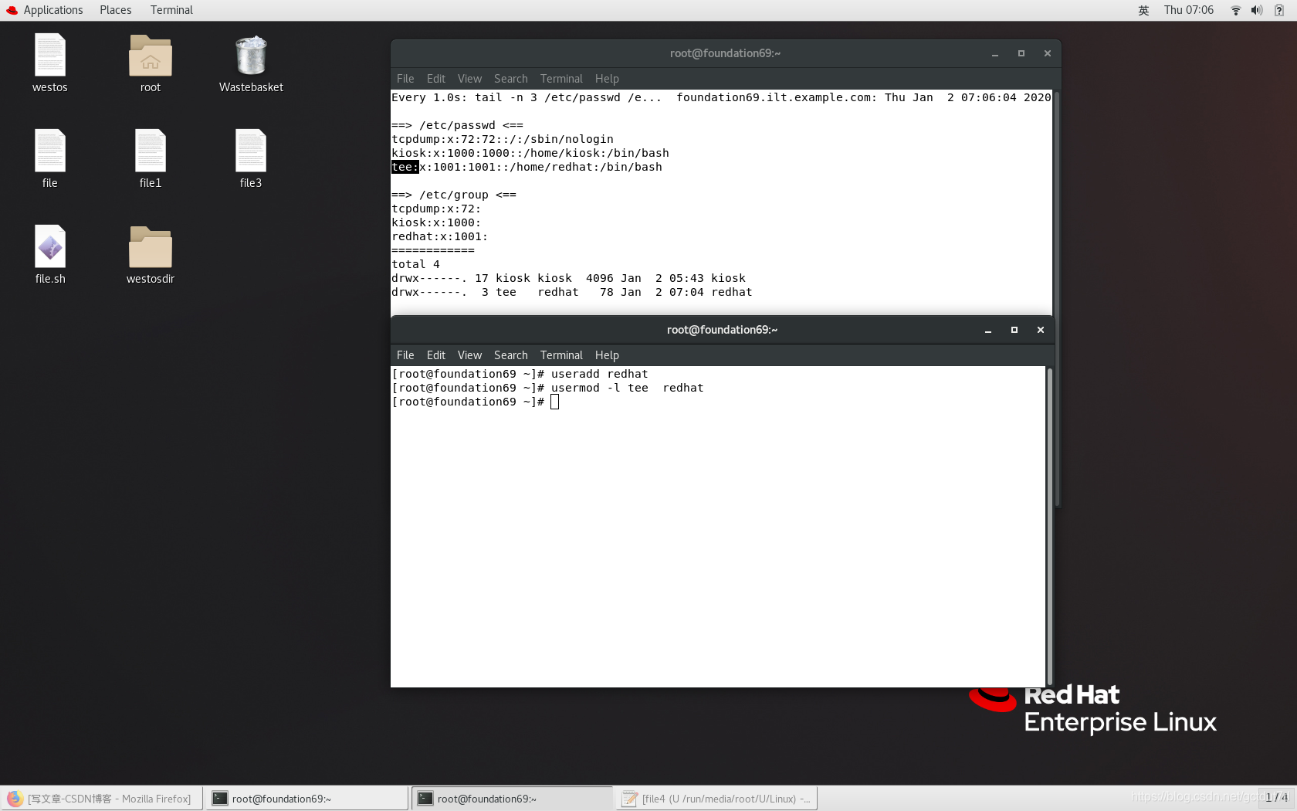Click the tcpdump:x:72:72 passwd line
1297x811 pixels.
coord(503,139)
